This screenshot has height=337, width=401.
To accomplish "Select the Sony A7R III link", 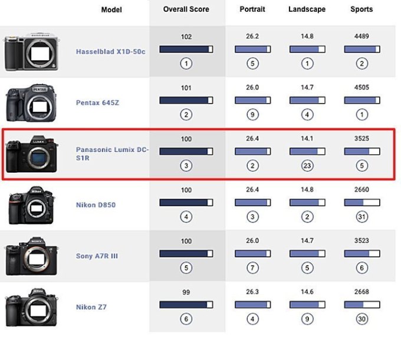I will pos(97,256).
